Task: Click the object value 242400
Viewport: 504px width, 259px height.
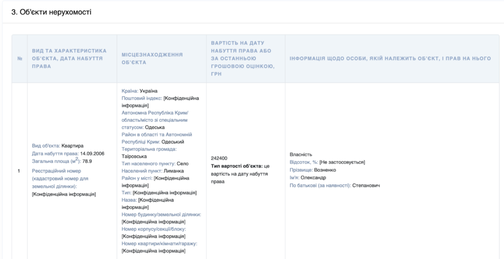Action: pyautogui.click(x=219, y=158)
